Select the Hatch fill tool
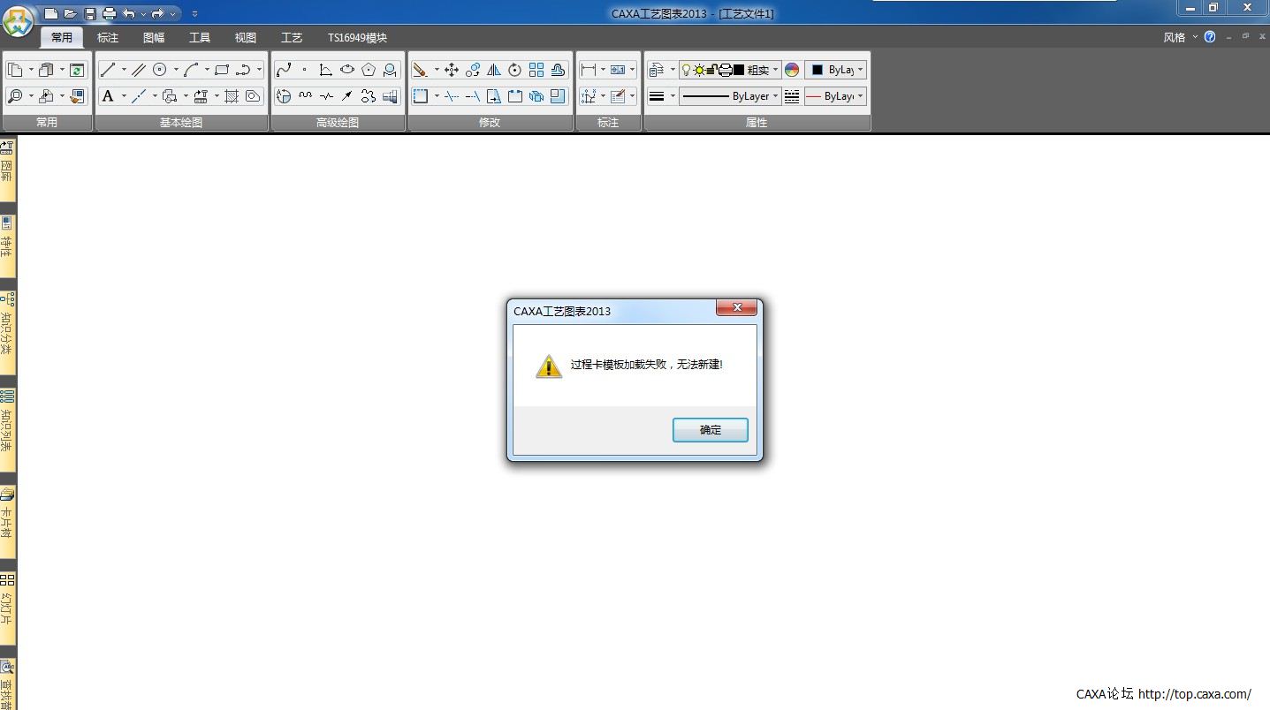1270x710 pixels. coord(232,96)
